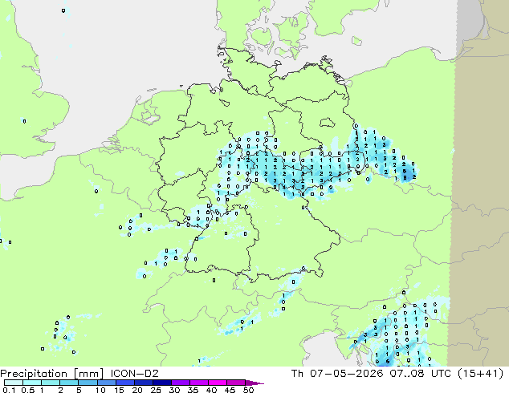Click the '07..08 UTC' time range text
The height and width of the screenshot is (393, 509).
(x=420, y=374)
